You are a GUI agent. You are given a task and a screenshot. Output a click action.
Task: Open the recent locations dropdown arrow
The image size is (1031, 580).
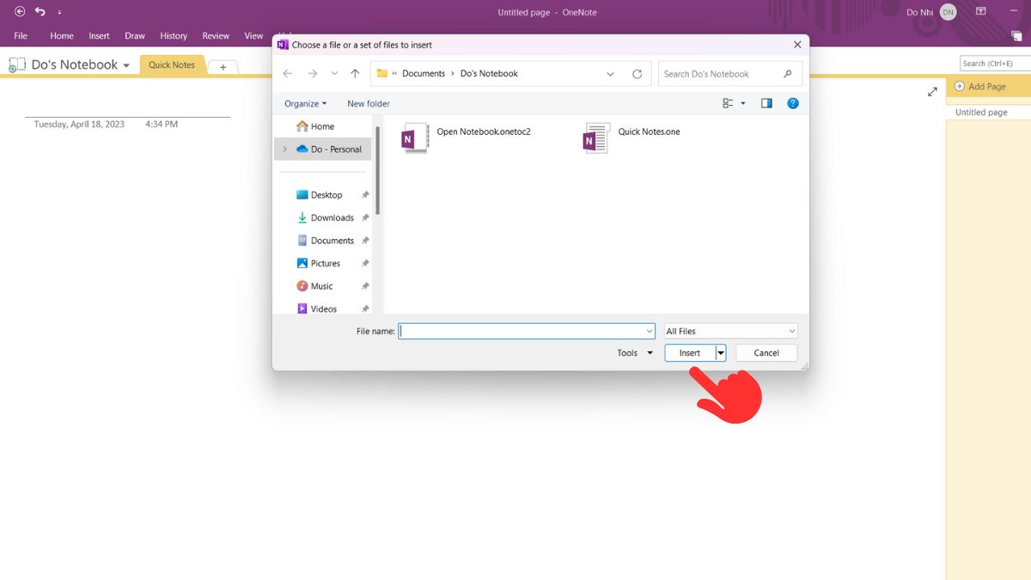334,74
